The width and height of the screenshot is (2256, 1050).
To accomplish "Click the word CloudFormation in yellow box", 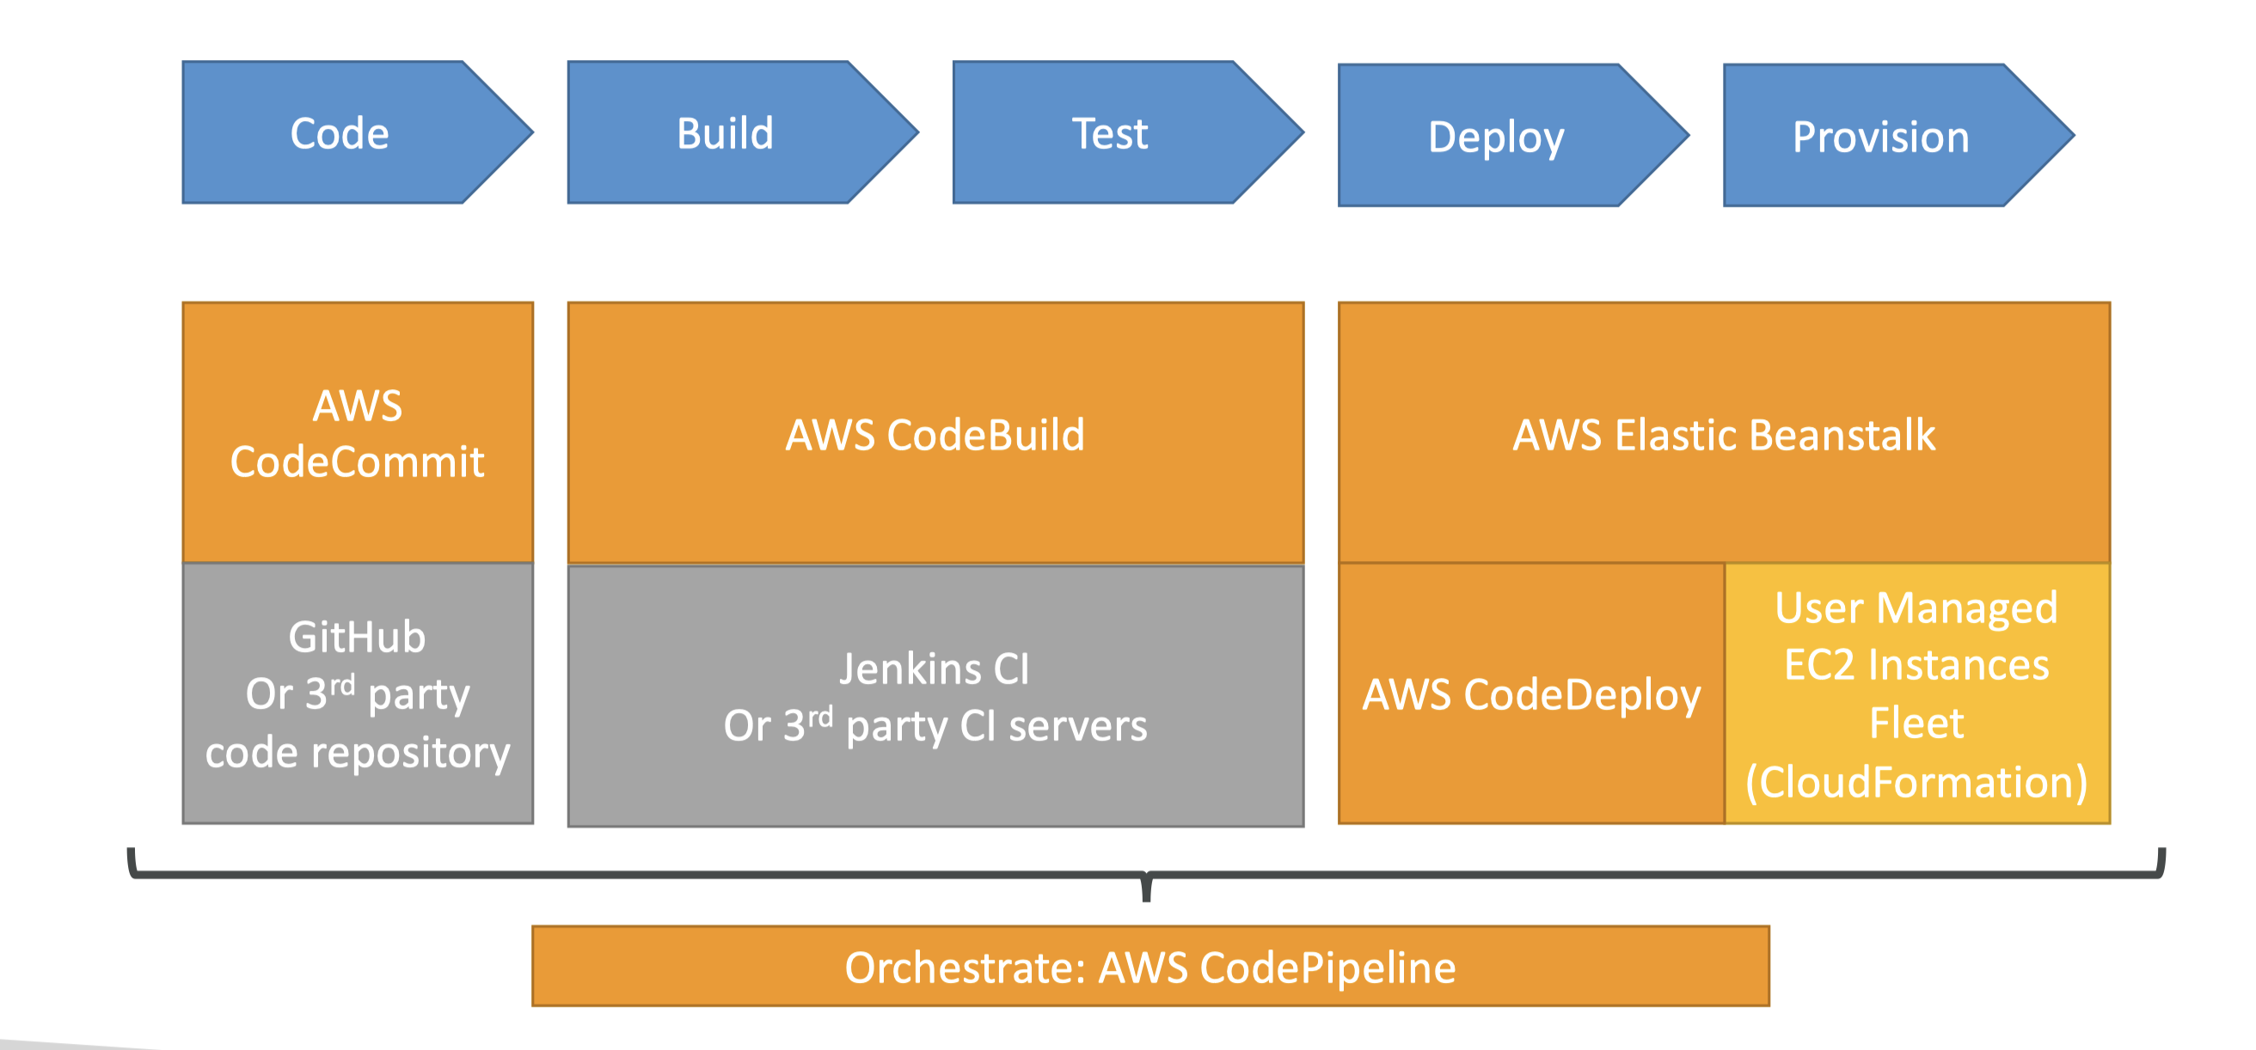I will [1916, 781].
